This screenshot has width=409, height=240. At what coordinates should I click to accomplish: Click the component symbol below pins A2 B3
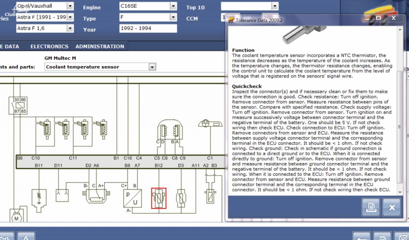point(210,196)
